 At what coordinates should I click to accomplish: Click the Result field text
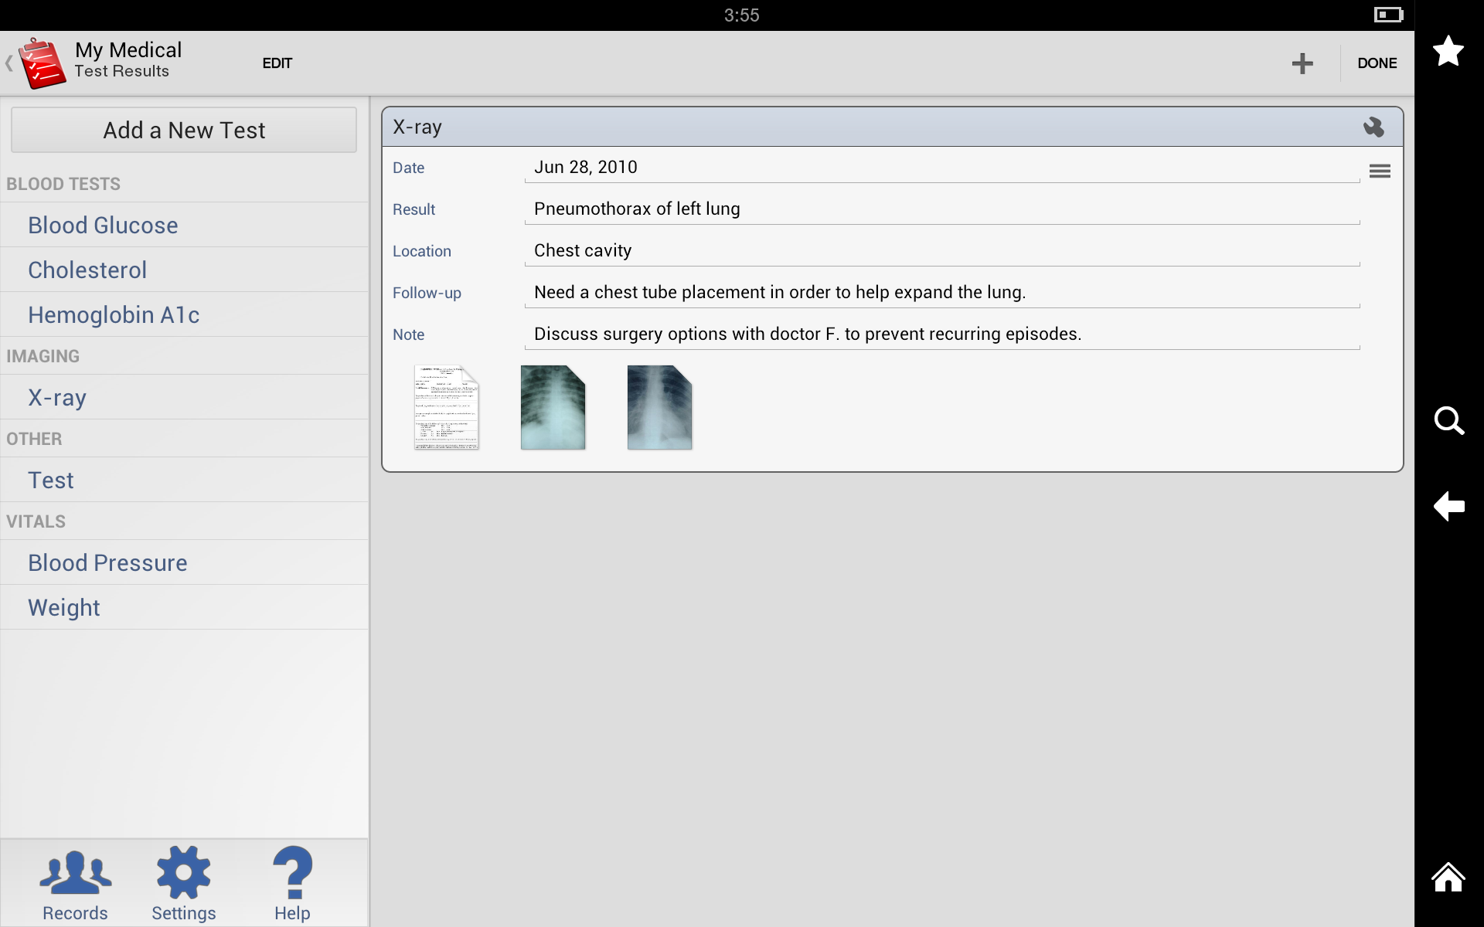click(x=637, y=209)
